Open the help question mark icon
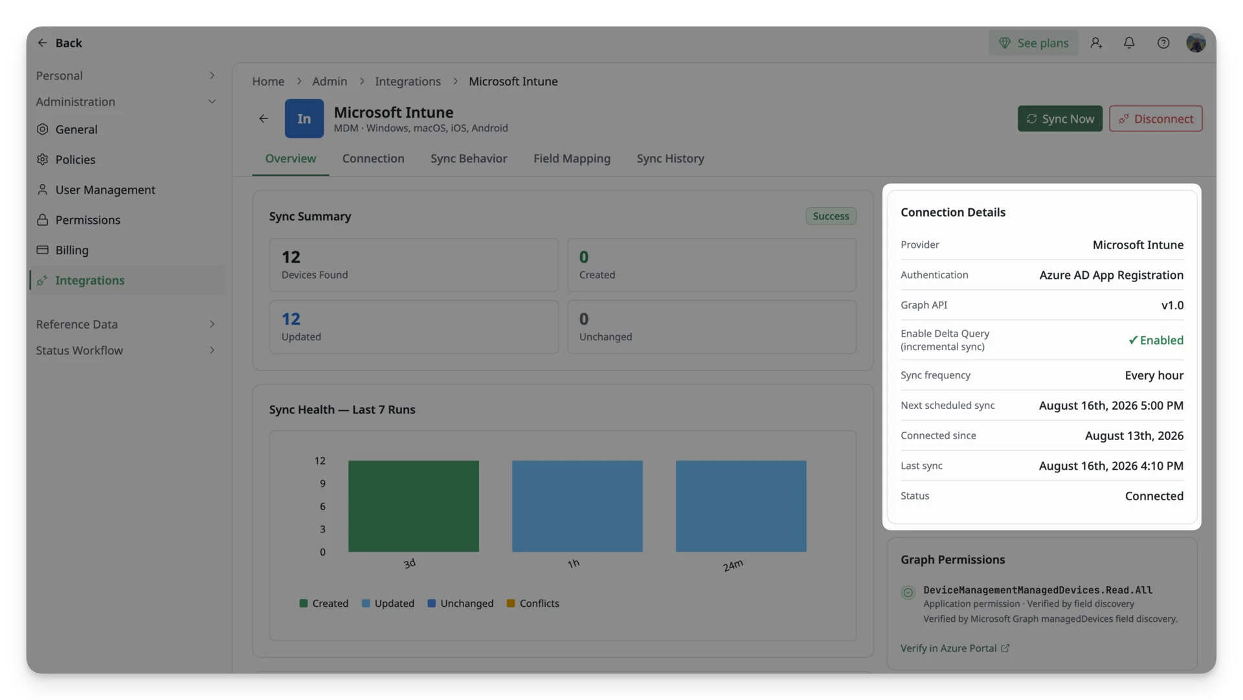 [x=1163, y=43]
